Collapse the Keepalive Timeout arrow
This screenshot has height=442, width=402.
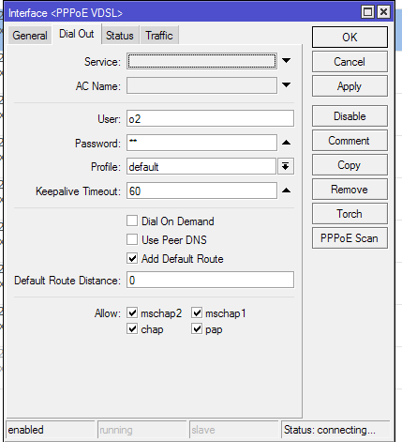tap(286, 191)
